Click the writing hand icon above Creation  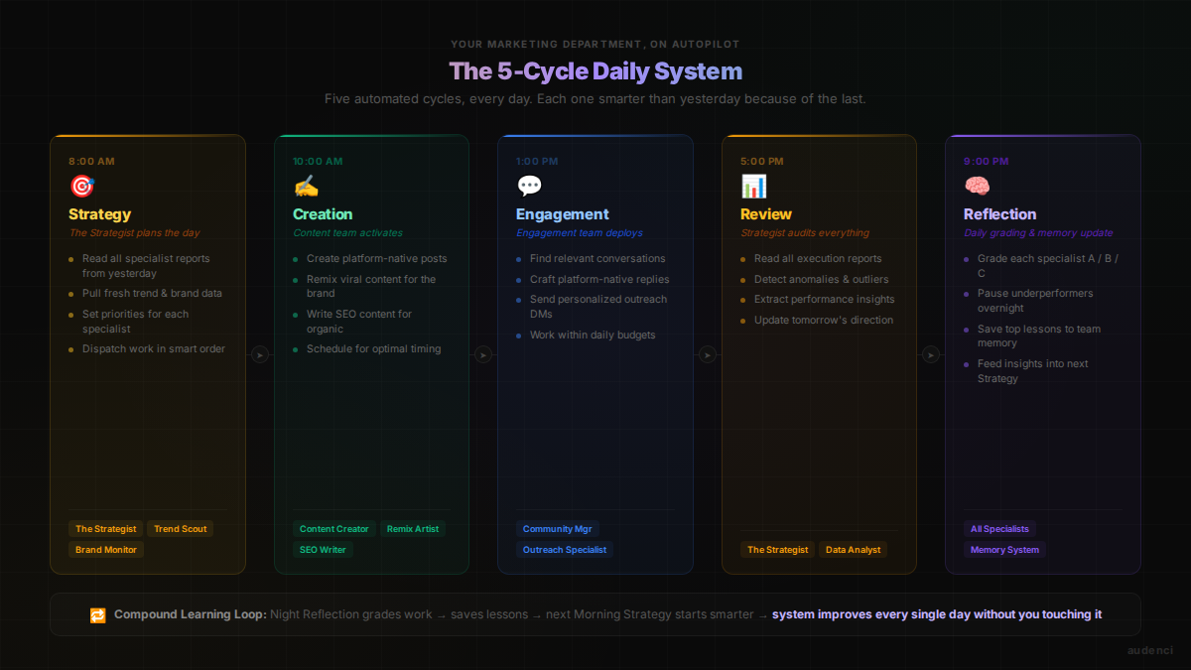click(306, 186)
